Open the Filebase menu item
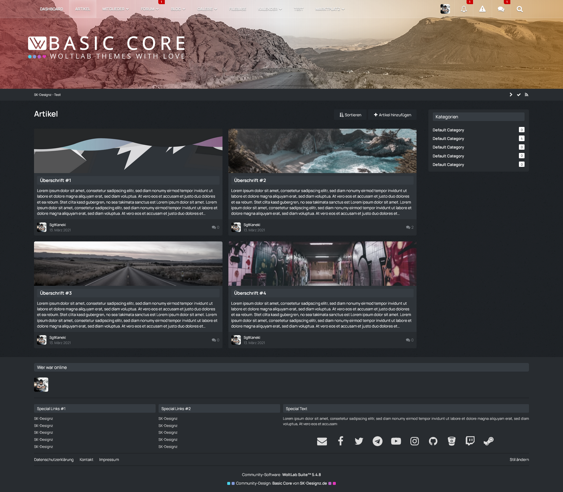The width and height of the screenshot is (563, 492). 238,9
